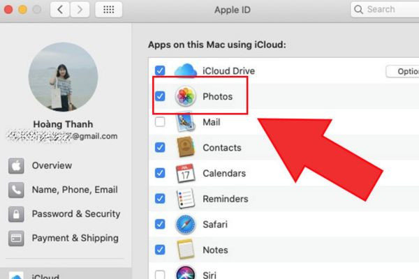
Task: Uncheck the Photos checkbox
Action: click(x=160, y=96)
